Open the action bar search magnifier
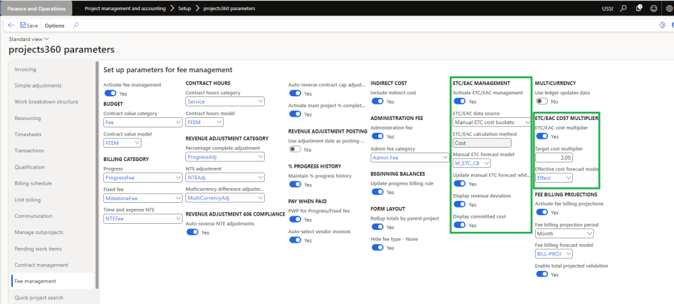Viewport: 674px width, 304px height. coord(75,26)
